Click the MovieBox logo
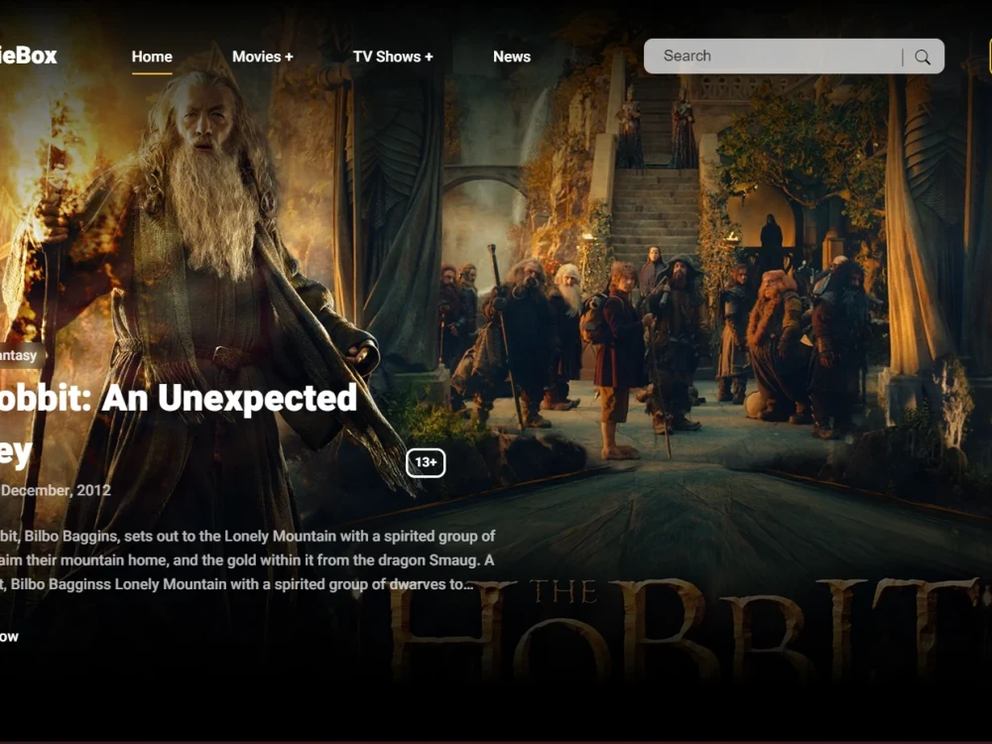 (x=28, y=56)
